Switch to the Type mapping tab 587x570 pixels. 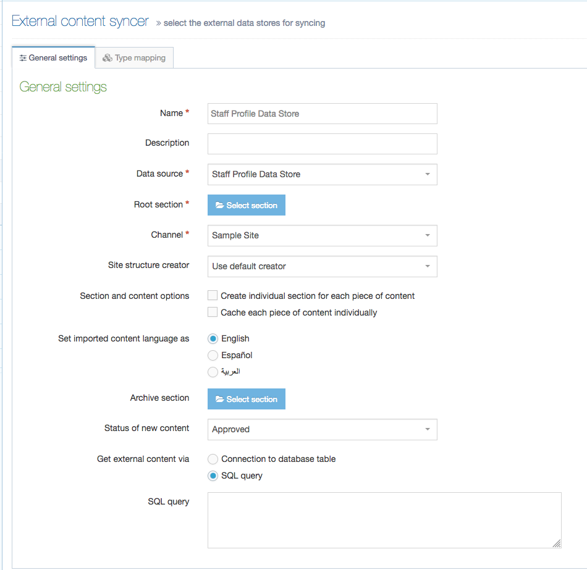135,58
